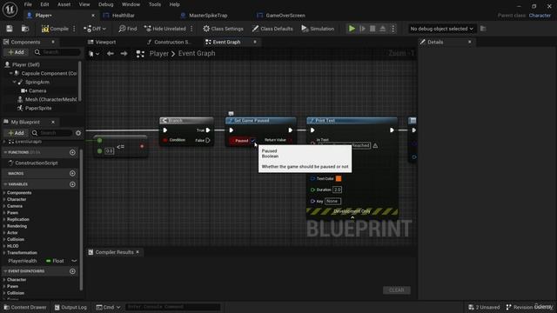Open Class Settings
The image size is (557, 313).
223,29
